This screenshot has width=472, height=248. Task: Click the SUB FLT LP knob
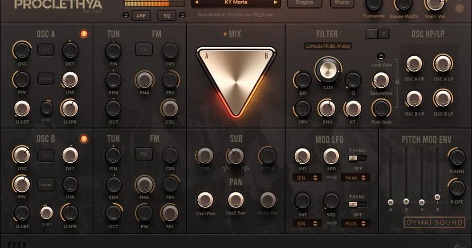coord(267,156)
